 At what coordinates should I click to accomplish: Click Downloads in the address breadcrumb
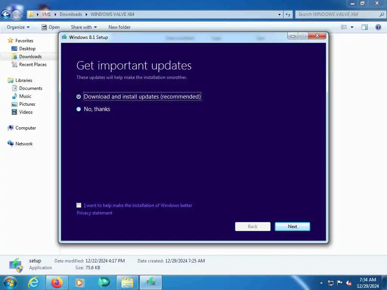[x=71, y=14]
